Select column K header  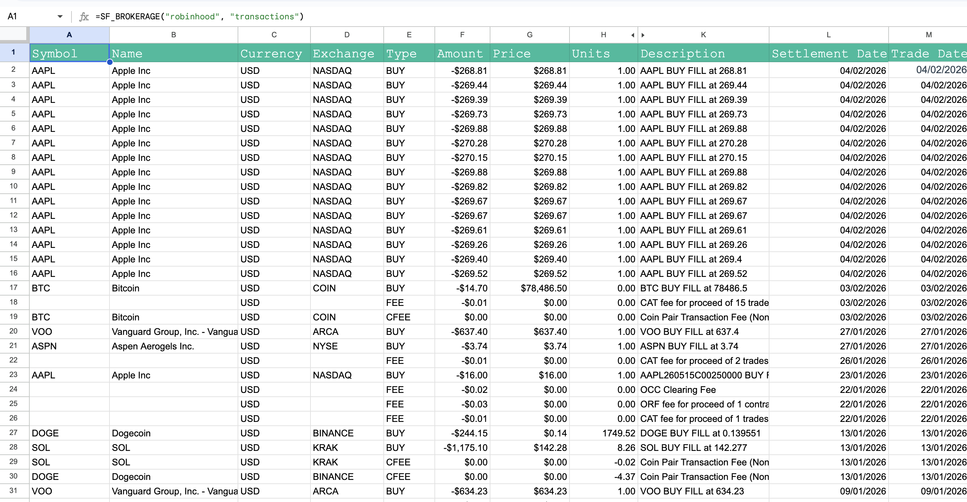tap(703, 35)
